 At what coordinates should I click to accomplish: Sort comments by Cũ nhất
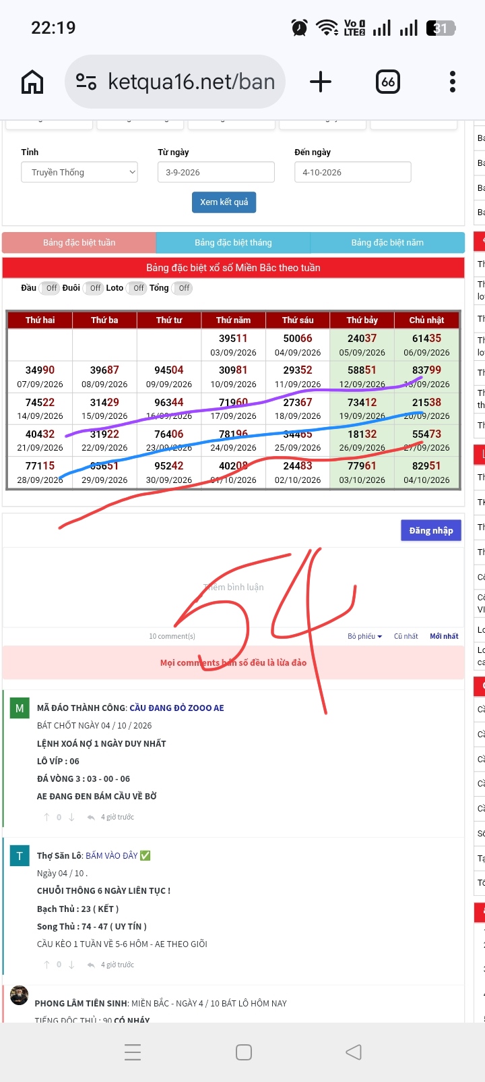[406, 636]
